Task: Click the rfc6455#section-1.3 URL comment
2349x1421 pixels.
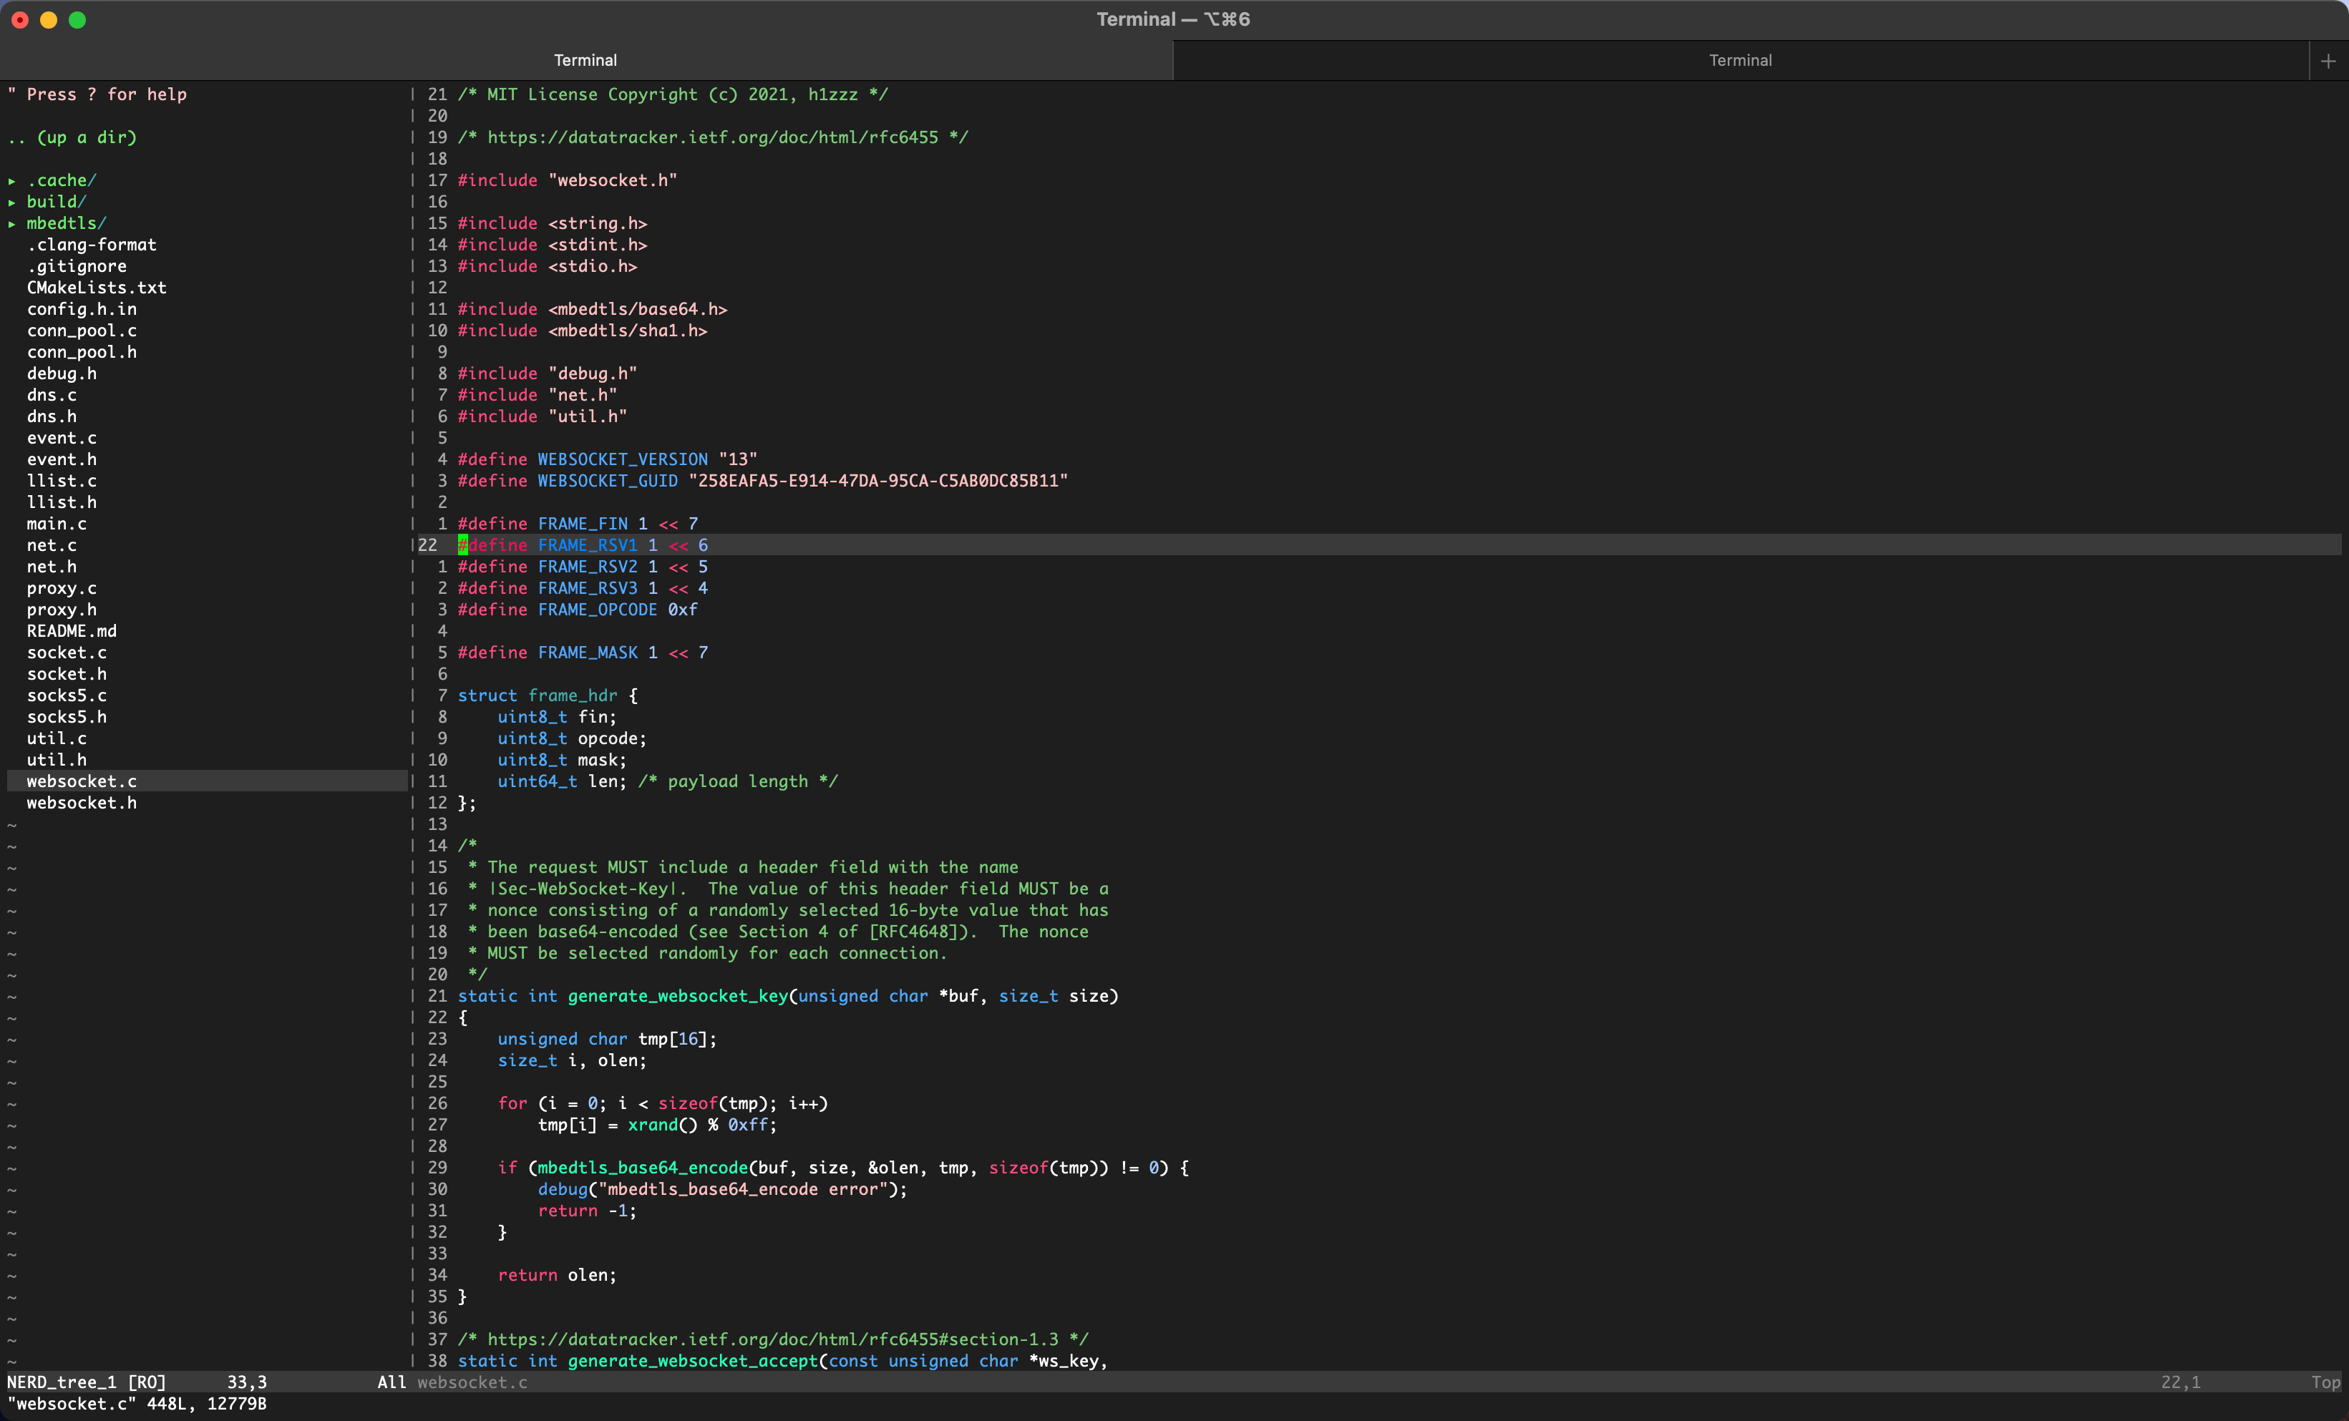Action: click(773, 1339)
